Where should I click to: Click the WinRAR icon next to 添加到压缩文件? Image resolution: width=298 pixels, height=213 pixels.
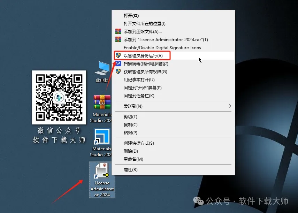(x=118, y=31)
